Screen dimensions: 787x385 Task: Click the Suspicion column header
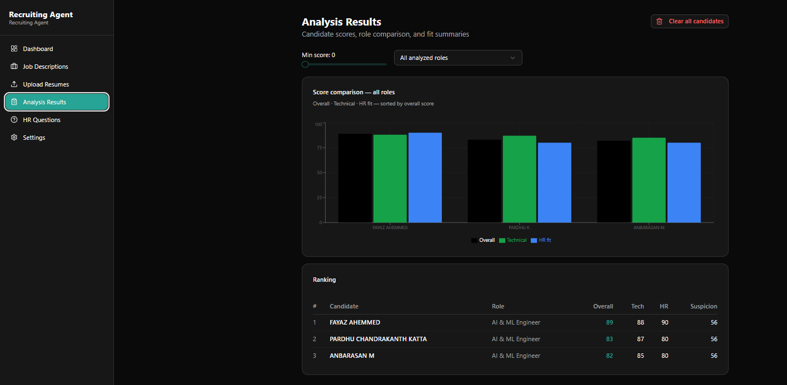(x=704, y=306)
